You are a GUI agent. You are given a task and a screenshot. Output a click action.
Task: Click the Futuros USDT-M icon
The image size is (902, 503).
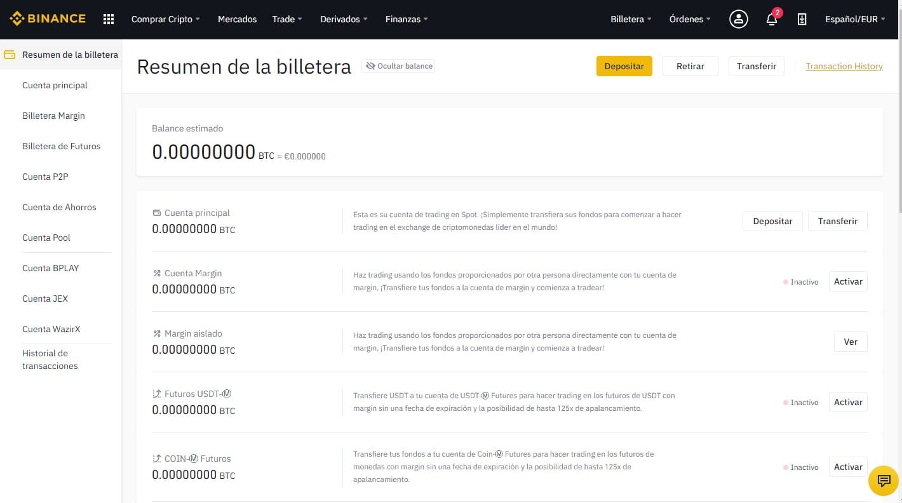(157, 394)
